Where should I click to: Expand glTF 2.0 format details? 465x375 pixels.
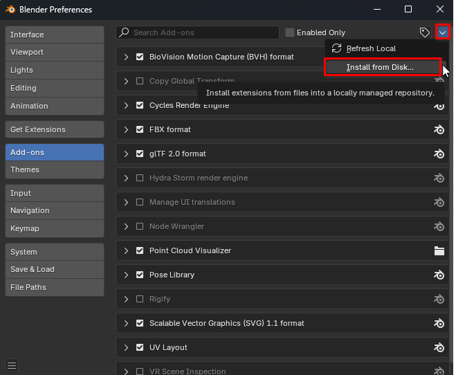point(126,154)
